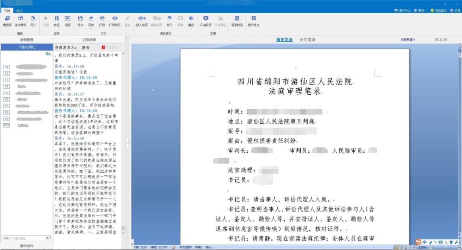462x250 pixels.
Task: Click 返回首页 return home button
Action: pyautogui.click(x=438, y=11)
